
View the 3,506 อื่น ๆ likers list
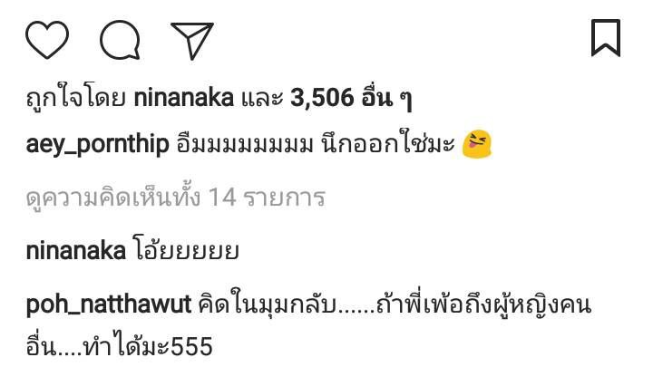[351, 98]
